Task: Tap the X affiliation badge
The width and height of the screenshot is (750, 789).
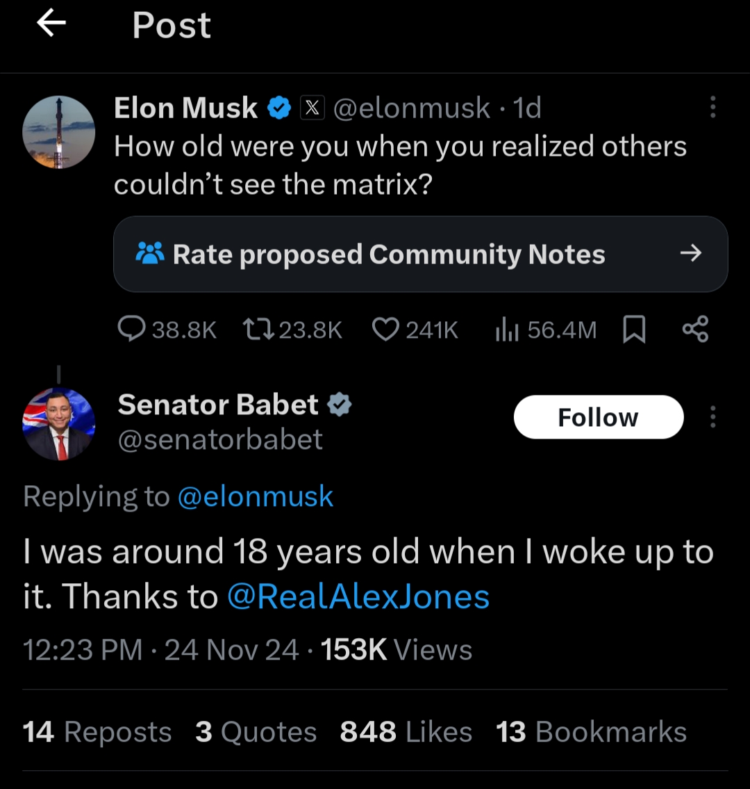Action: coord(312,108)
